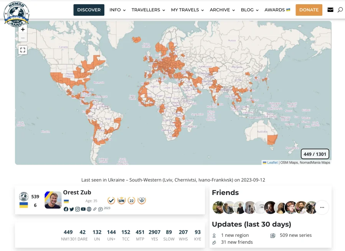The image size is (345, 251).
Task: Click the Leaflet attribution link
Action: [x=272, y=163]
